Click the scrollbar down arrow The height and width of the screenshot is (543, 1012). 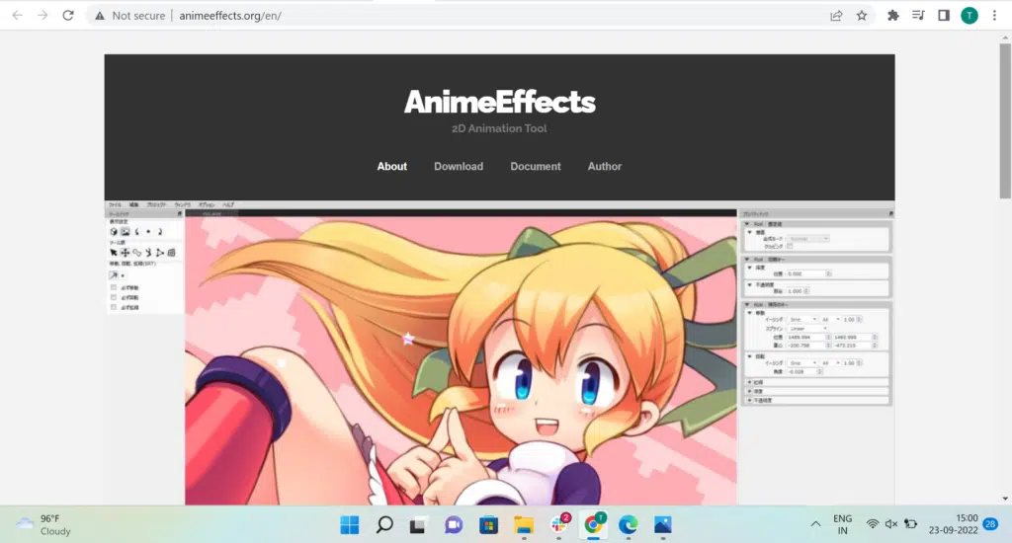point(1005,499)
